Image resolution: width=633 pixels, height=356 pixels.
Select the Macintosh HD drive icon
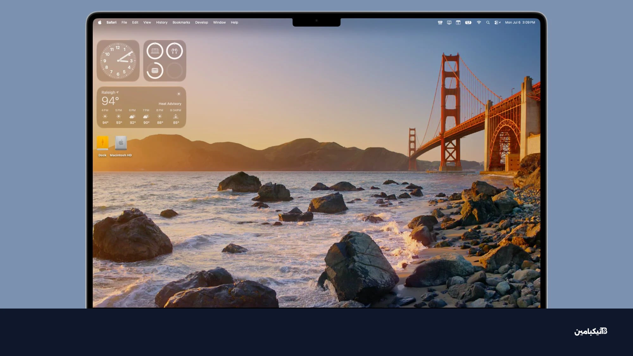click(121, 143)
